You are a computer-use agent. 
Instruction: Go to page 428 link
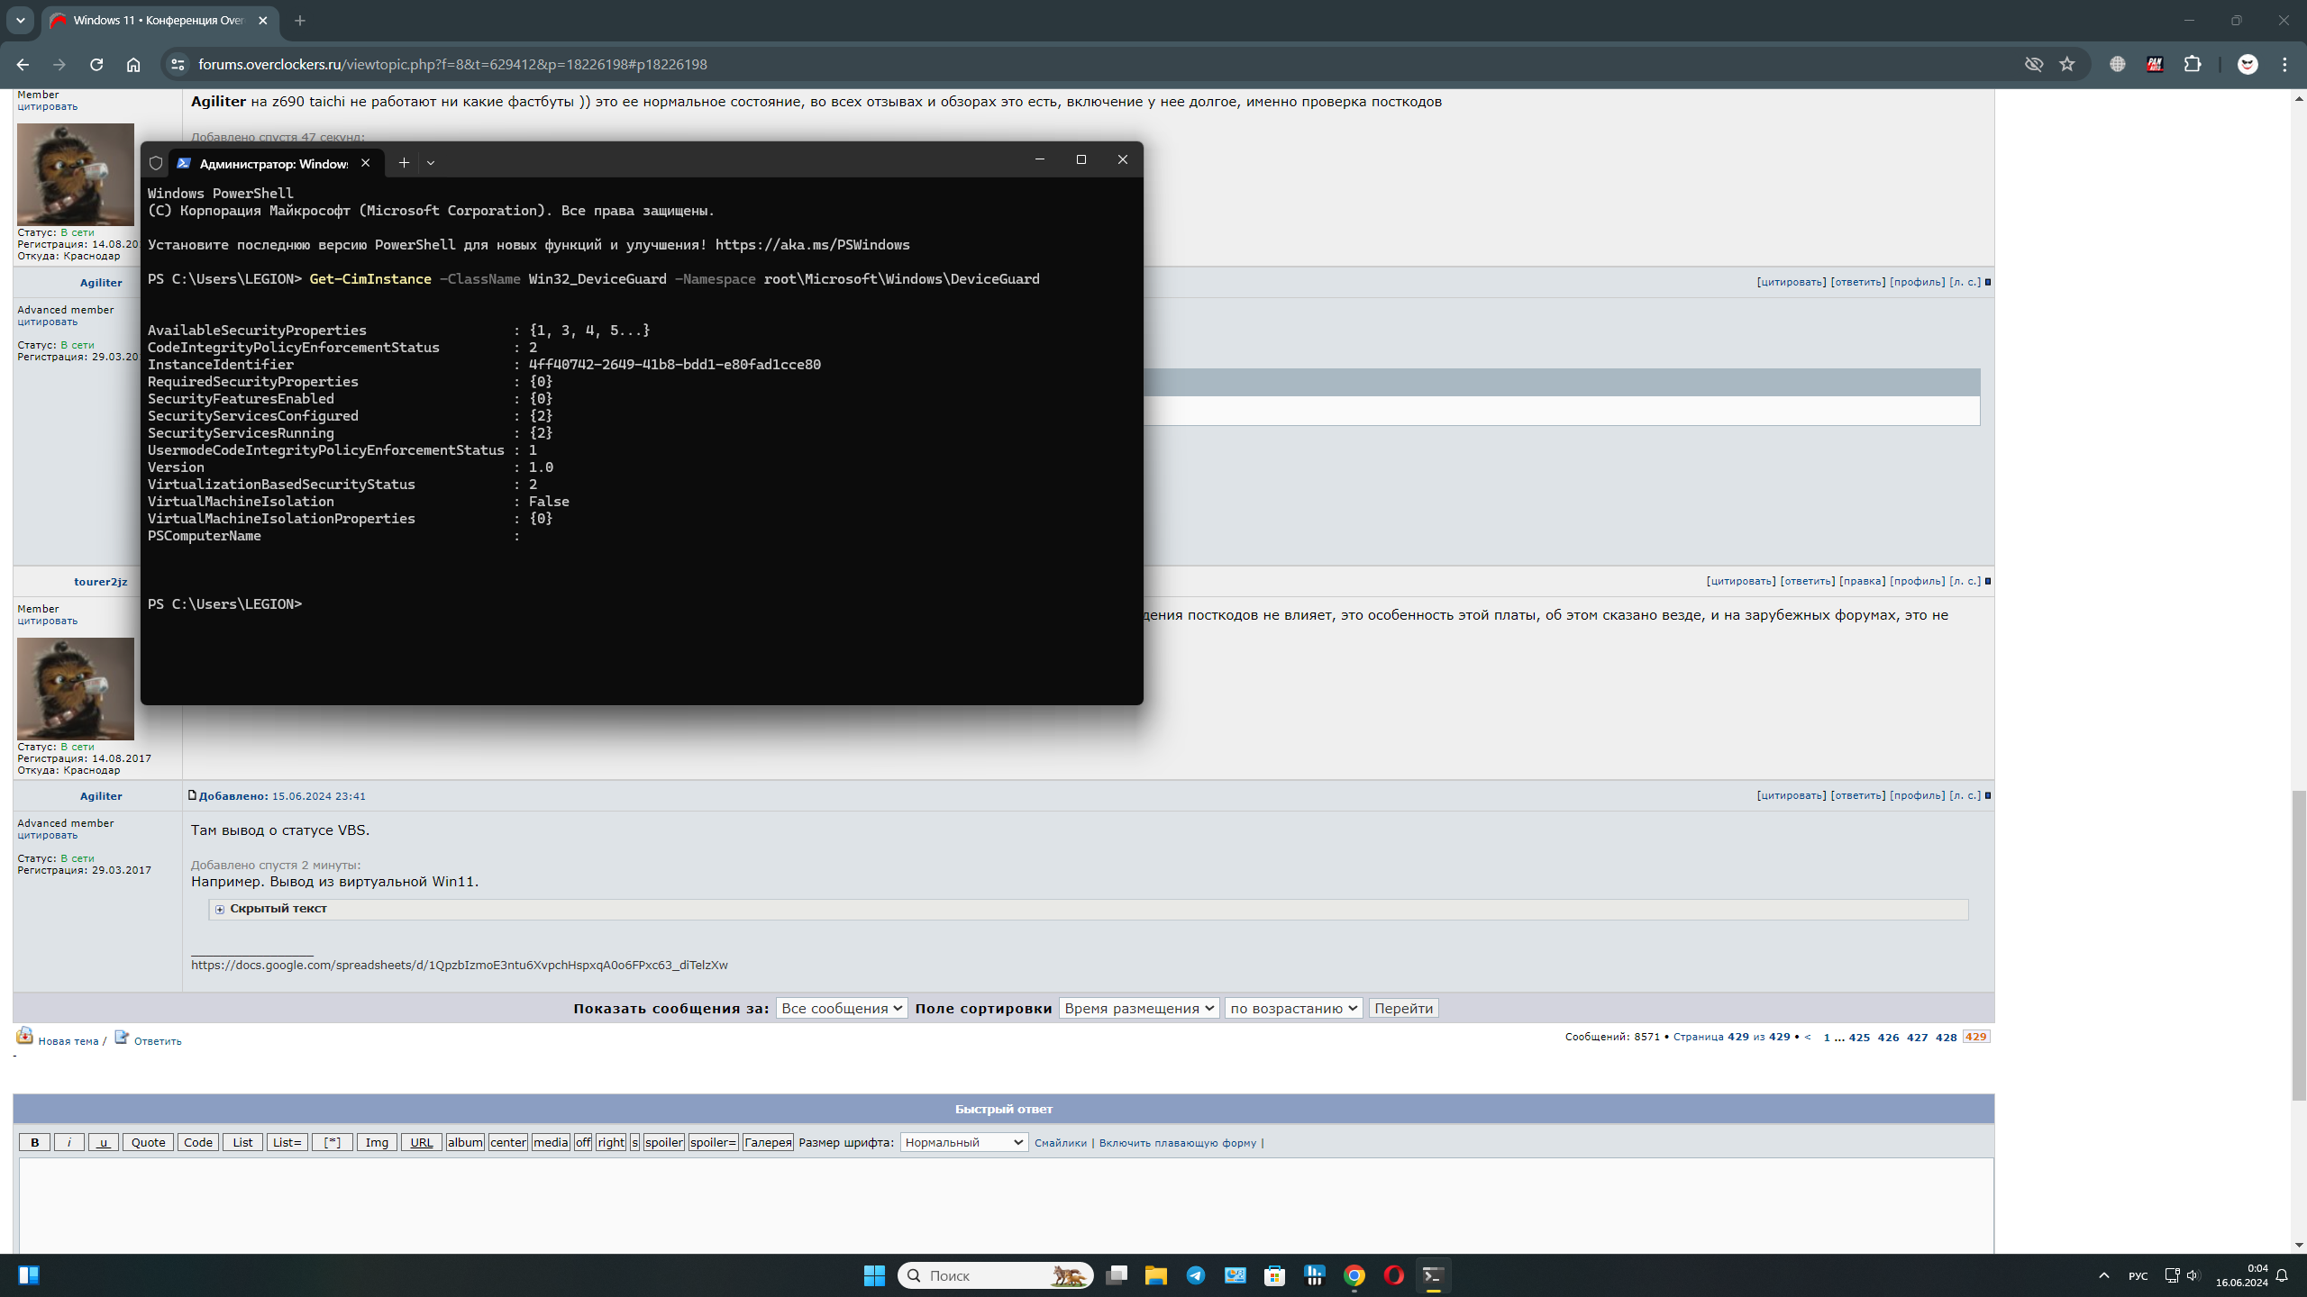point(1946,1037)
